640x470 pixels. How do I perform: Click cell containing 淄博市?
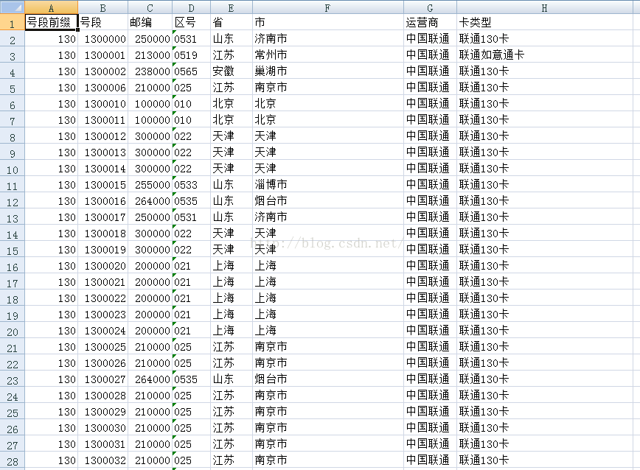[x=328, y=185]
